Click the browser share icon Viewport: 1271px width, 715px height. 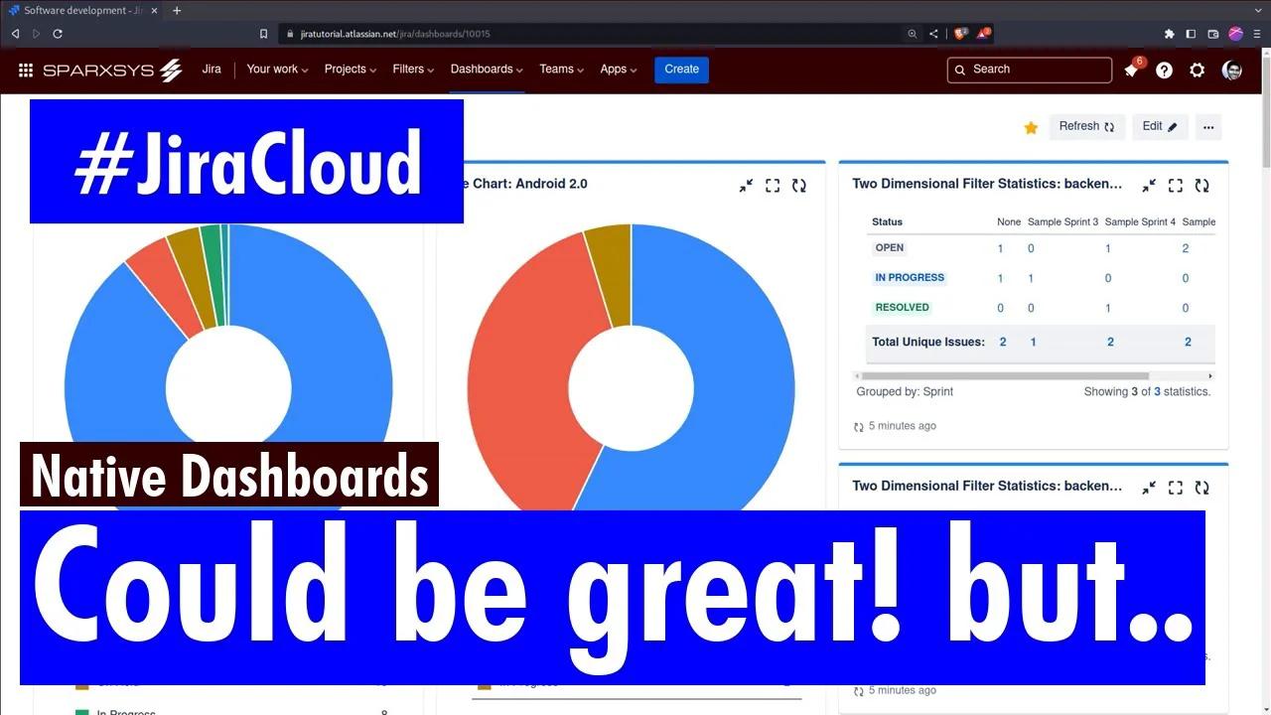(x=933, y=34)
